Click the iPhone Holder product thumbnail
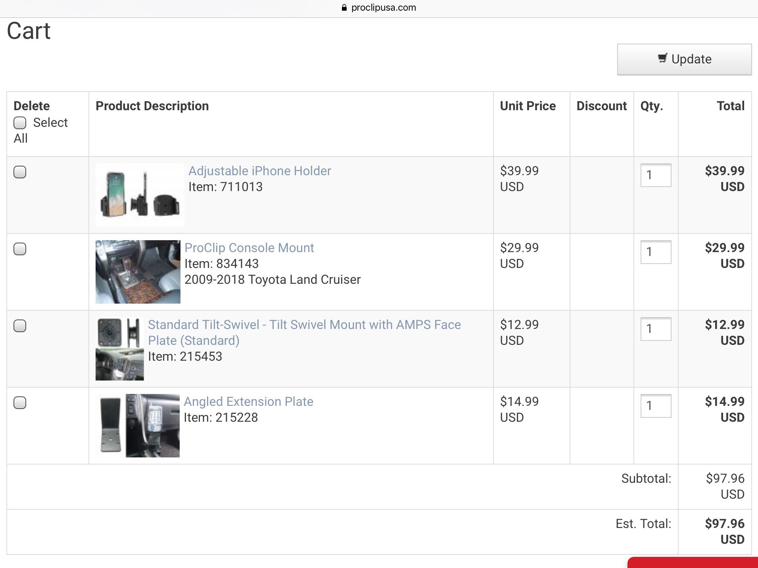The height and width of the screenshot is (568, 758). (x=140, y=195)
